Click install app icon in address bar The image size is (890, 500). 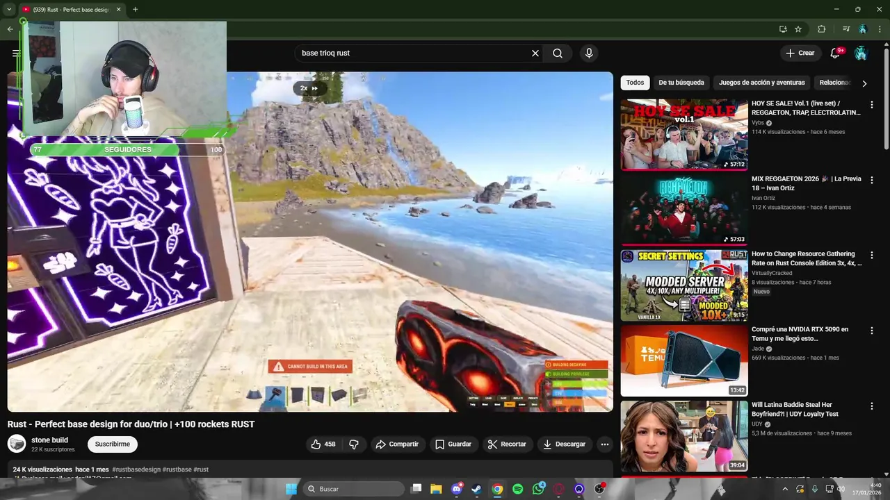coord(783,29)
